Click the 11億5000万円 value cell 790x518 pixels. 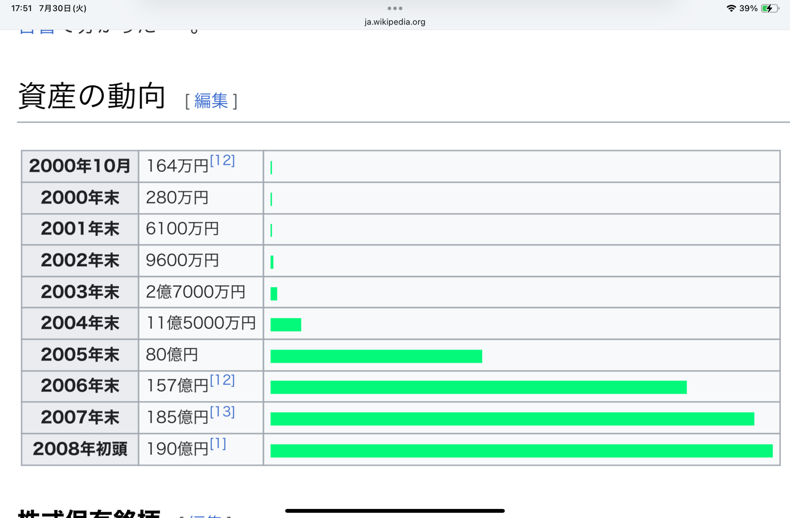(201, 323)
